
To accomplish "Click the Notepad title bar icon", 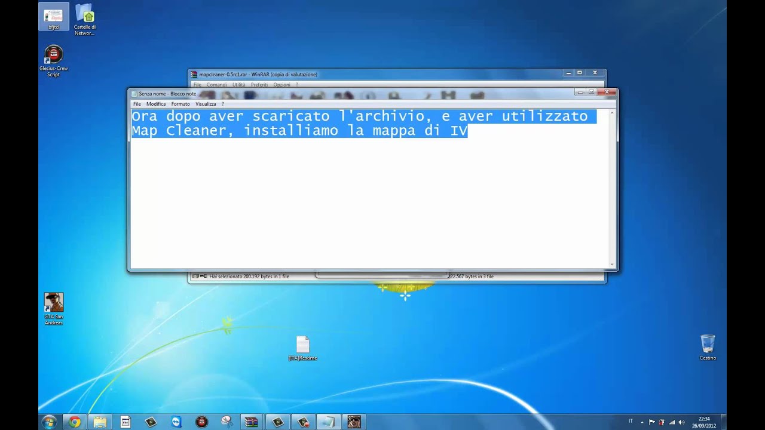I will (134, 93).
